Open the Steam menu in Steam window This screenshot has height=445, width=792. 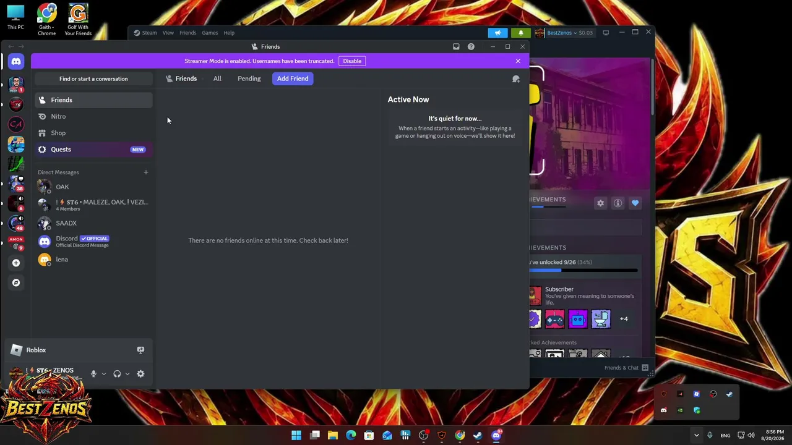click(146, 33)
